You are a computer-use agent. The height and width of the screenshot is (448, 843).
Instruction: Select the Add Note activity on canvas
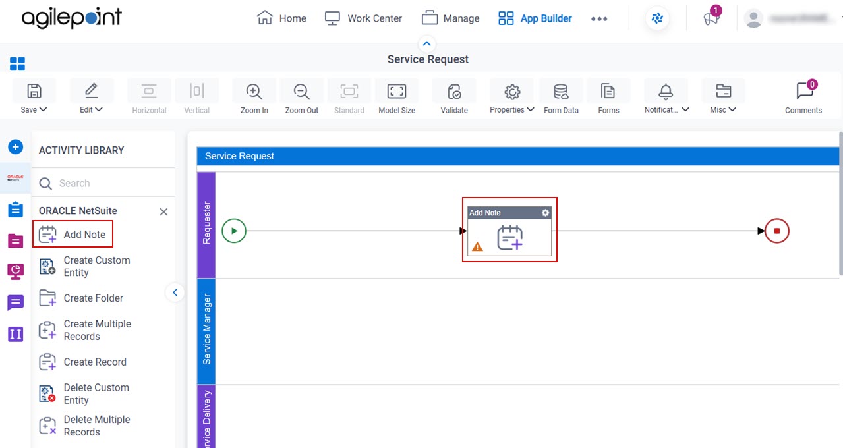(x=509, y=231)
